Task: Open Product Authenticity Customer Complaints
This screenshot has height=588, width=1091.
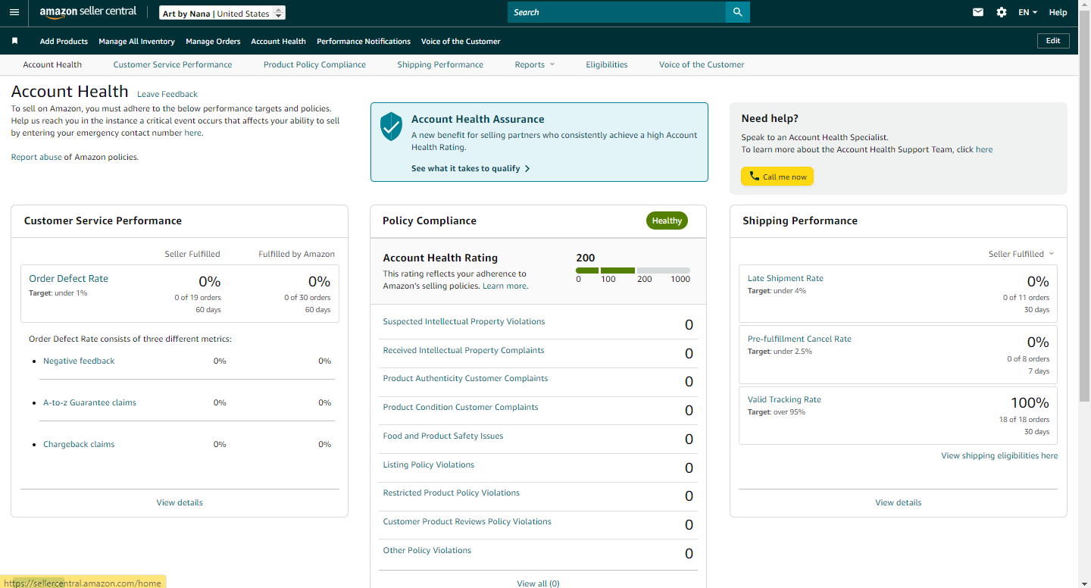Action: pos(465,378)
